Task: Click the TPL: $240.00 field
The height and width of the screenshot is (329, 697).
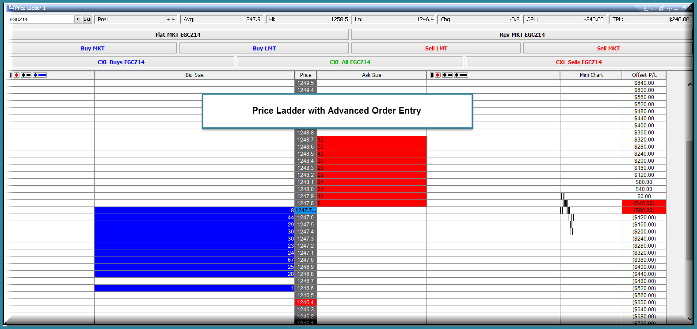Action: pos(651,19)
